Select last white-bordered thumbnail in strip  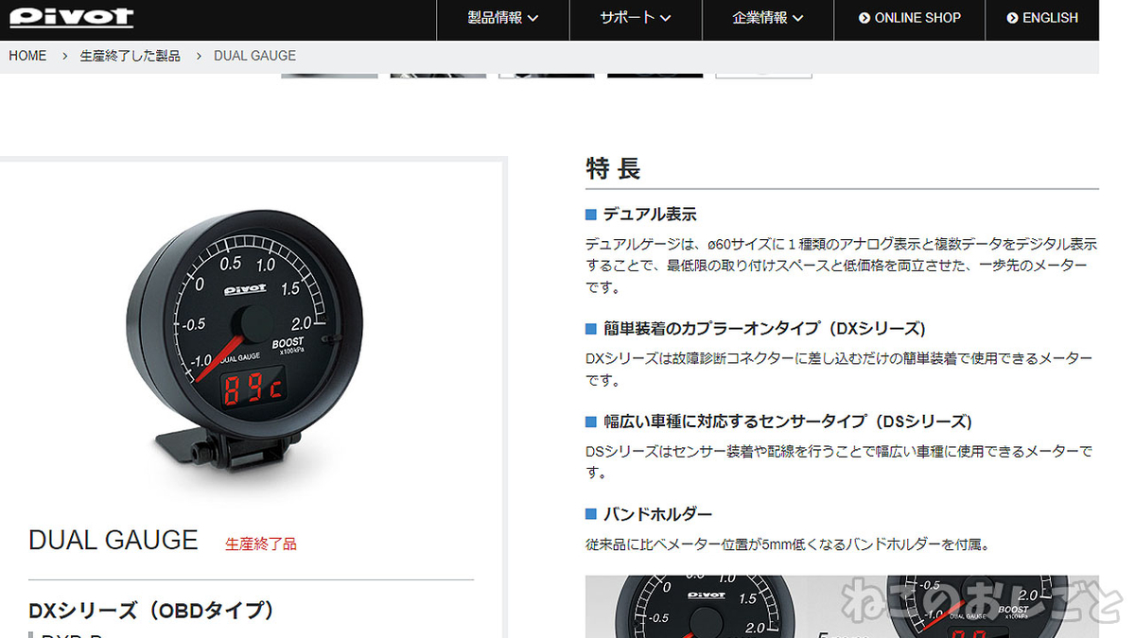point(763,75)
